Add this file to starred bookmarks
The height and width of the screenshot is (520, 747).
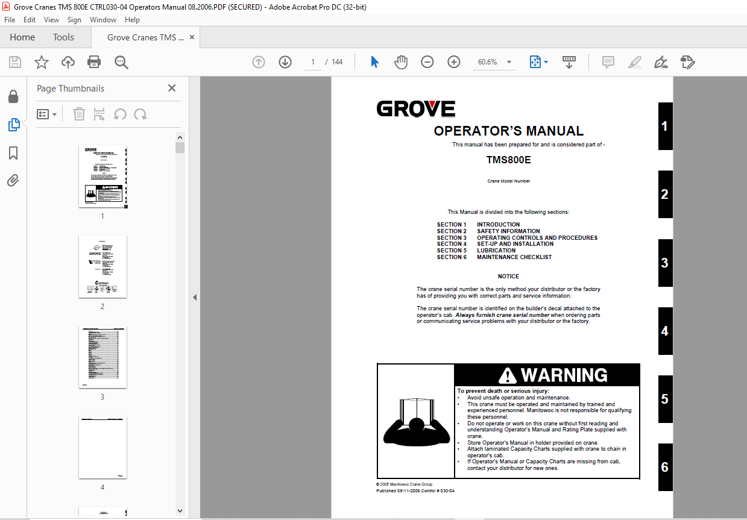tap(41, 62)
